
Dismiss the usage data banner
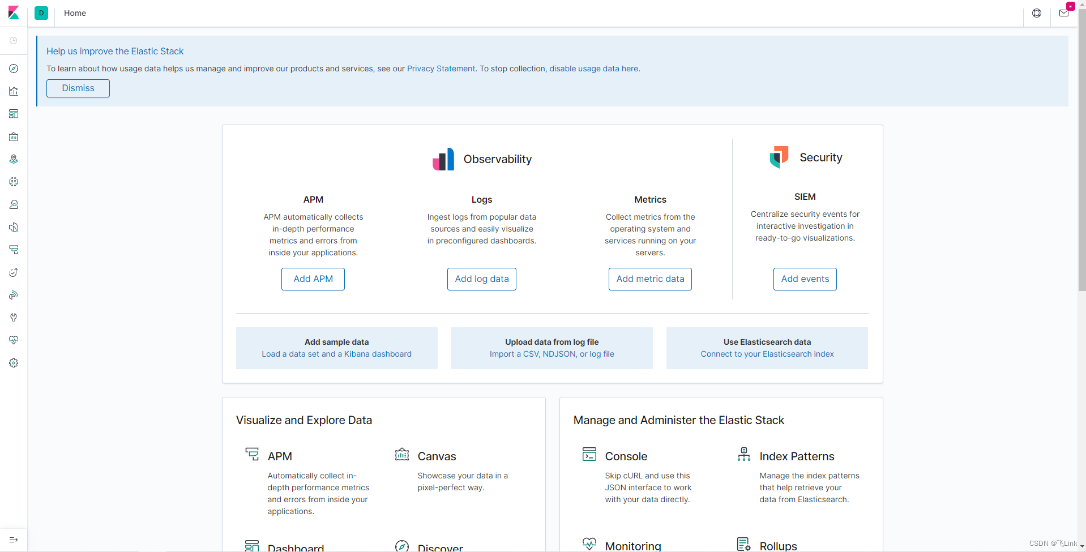78,88
